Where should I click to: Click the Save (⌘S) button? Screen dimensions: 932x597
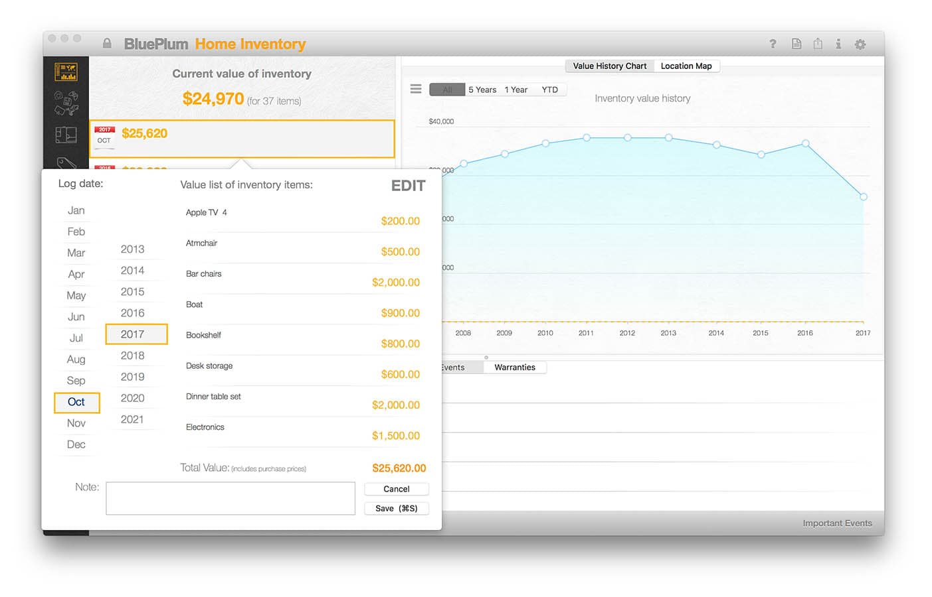(x=397, y=508)
